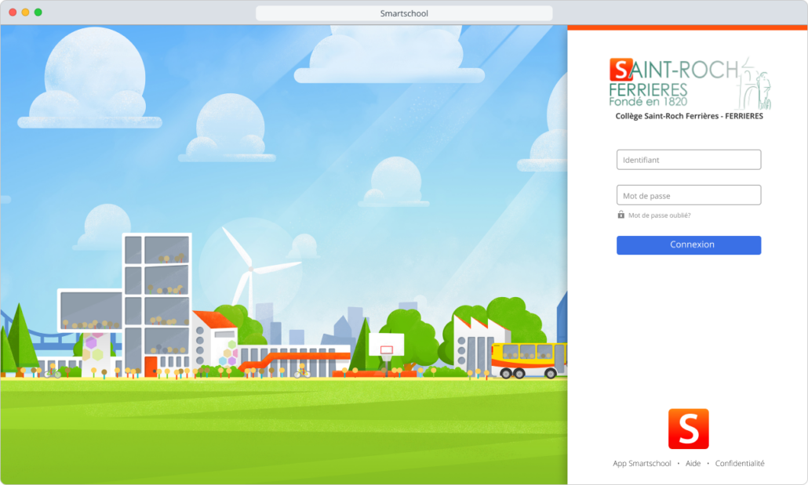The width and height of the screenshot is (808, 485).
Task: Click the saint statue sketch in logo
Action: click(755, 85)
